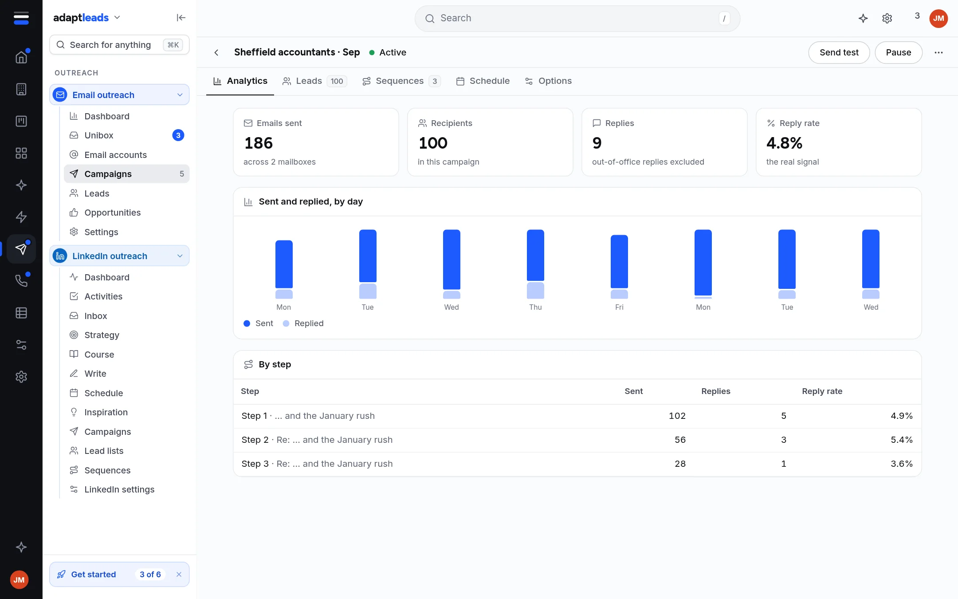Screen dimensions: 958x599
Task: Dismiss the Get started banner
Action: click(179, 574)
